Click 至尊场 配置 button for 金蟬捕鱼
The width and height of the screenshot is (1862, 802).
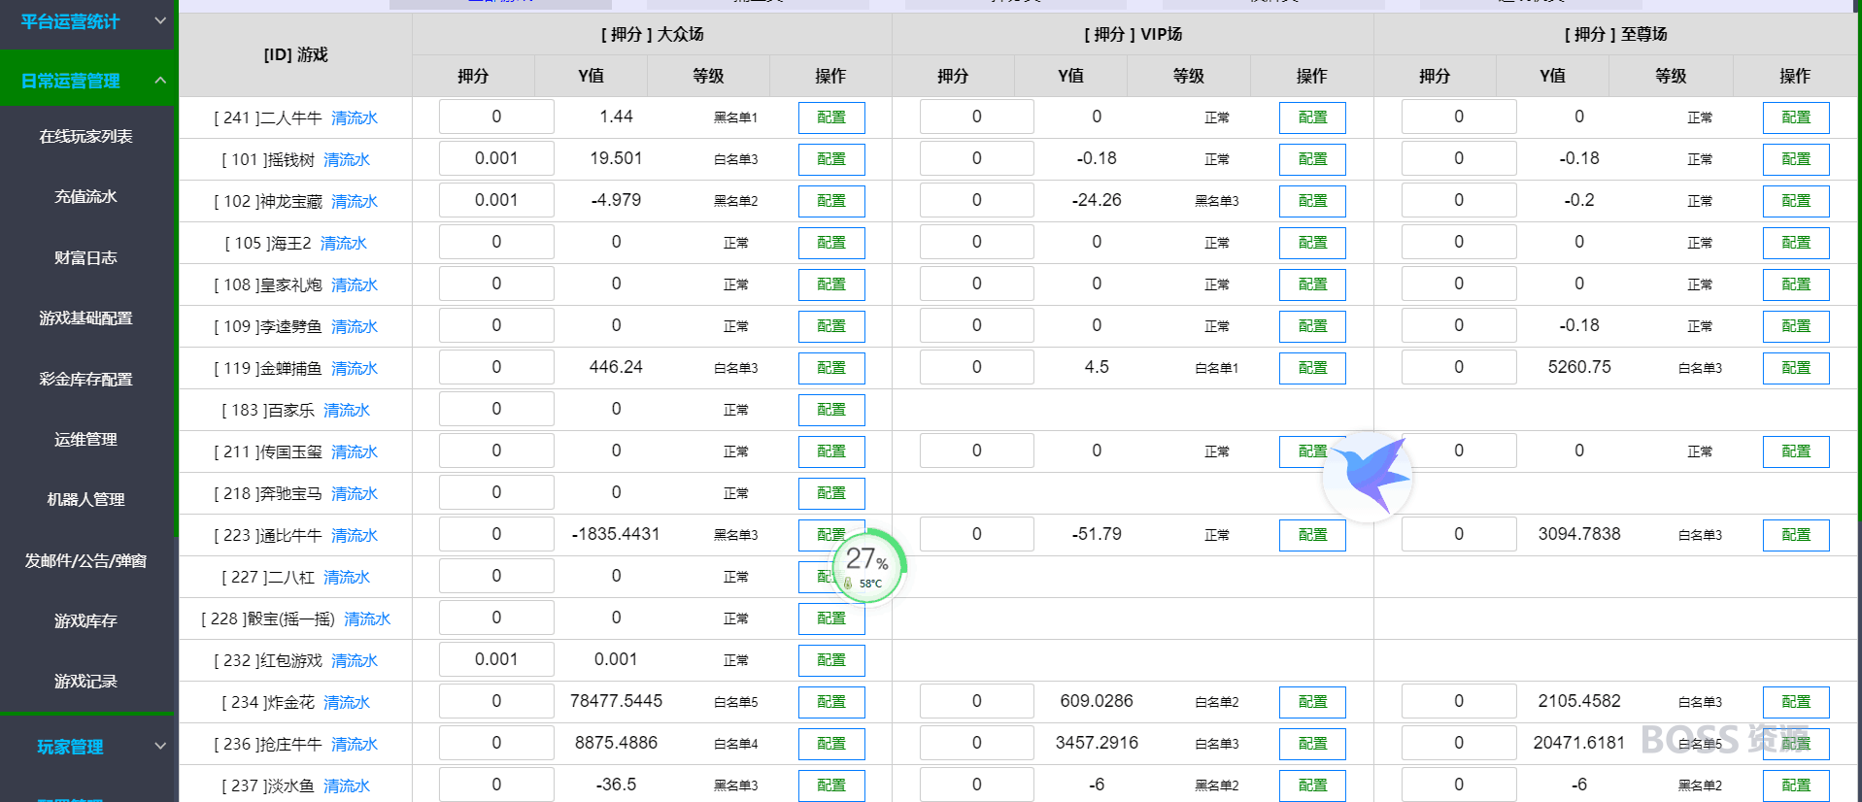tap(1796, 368)
